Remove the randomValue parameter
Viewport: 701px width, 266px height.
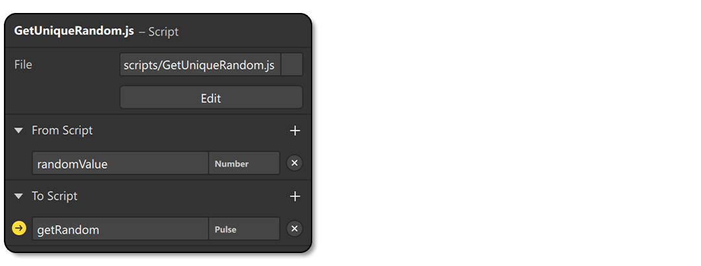tap(294, 163)
